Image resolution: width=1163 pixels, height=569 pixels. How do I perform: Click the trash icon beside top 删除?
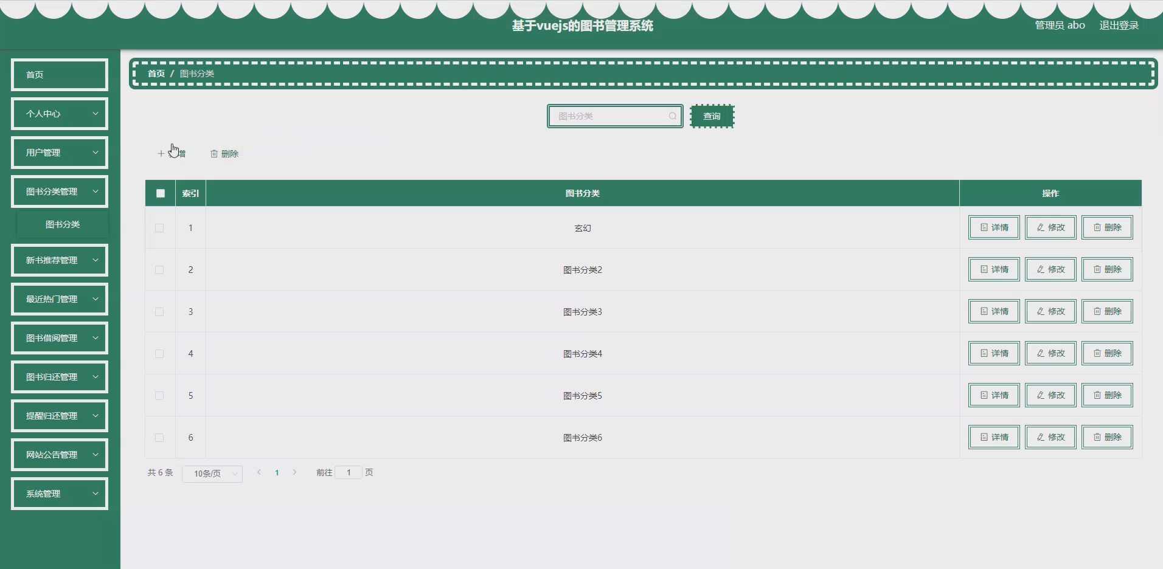point(214,154)
